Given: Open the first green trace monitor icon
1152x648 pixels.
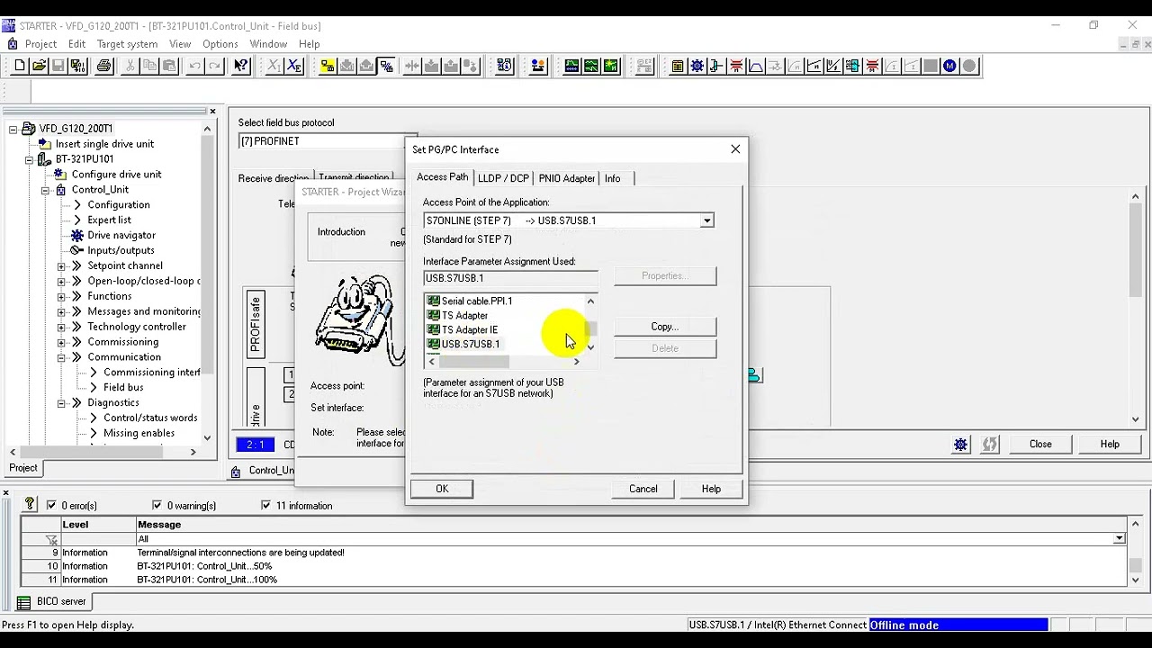Looking at the screenshot, I should [x=571, y=66].
